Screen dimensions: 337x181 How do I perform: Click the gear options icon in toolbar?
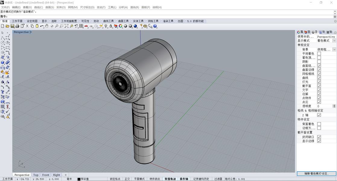point(145,26)
